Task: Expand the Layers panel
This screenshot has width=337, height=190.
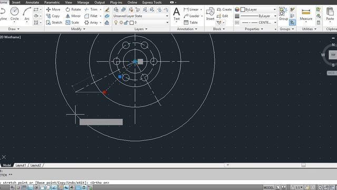Action: 141,29
